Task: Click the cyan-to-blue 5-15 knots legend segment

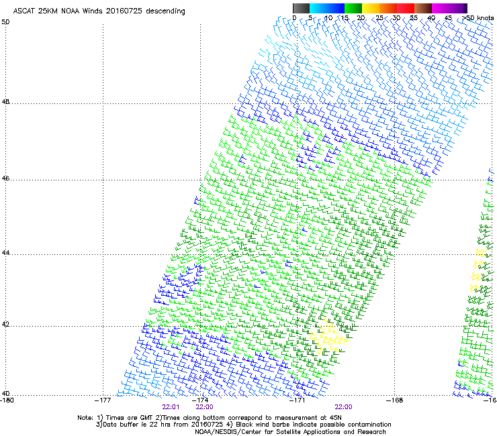Action: point(327,8)
